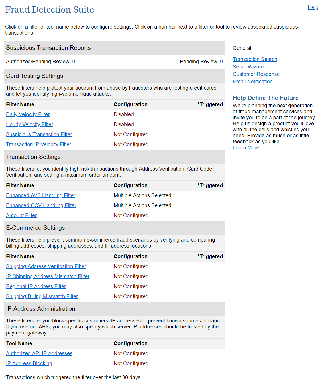The width and height of the screenshot is (318, 386).
Task: Open the Daily Velocity Filter settings
Action: [x=28, y=114]
